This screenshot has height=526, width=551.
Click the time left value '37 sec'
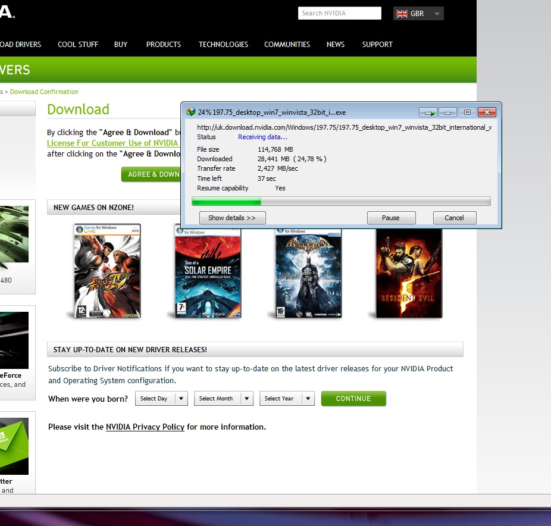tap(267, 179)
